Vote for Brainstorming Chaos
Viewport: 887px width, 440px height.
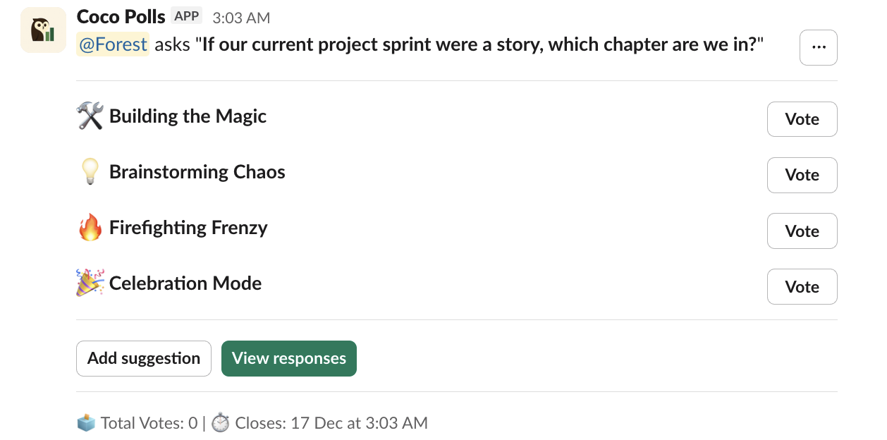click(802, 175)
